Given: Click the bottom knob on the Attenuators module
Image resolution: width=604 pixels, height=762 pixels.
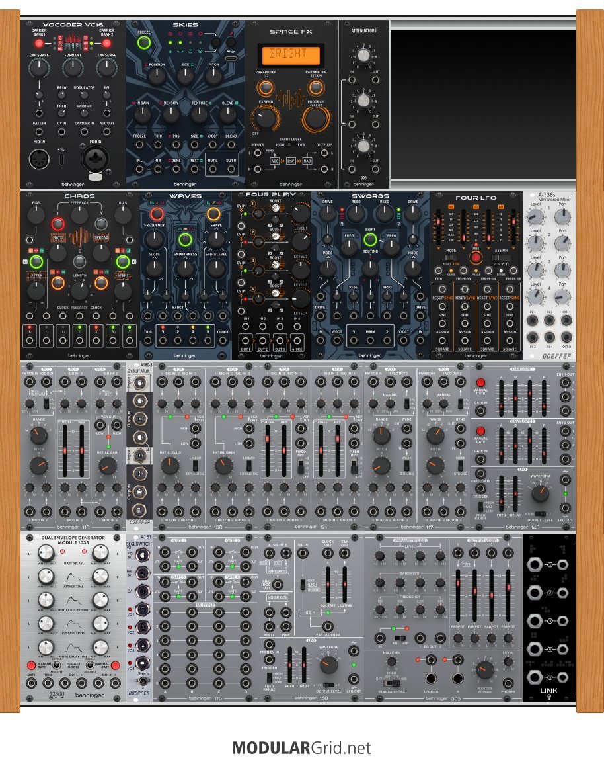Looking at the screenshot, I should (x=363, y=146).
